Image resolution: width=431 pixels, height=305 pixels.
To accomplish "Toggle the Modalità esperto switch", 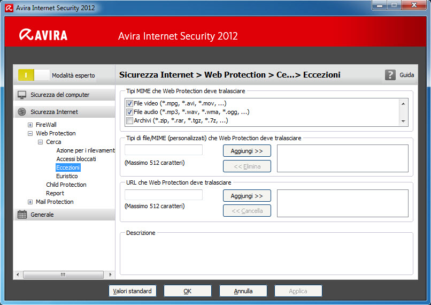I will coord(34,75).
